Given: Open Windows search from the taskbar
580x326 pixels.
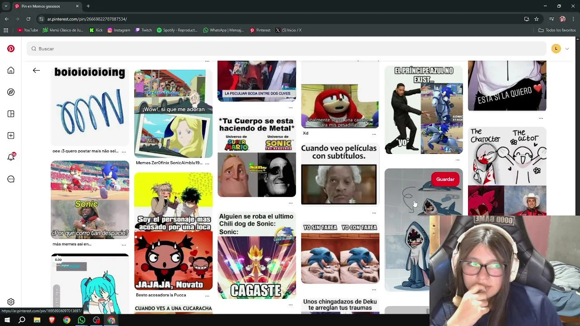Looking at the screenshot, I should coord(22,320).
